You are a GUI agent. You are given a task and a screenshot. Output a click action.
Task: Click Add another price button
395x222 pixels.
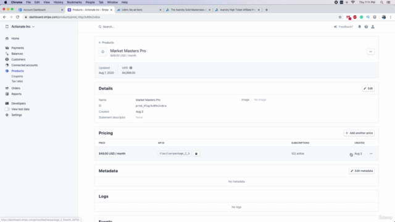point(359,133)
